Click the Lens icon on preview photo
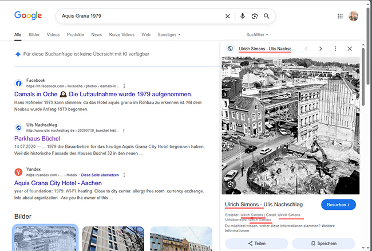Viewport: 372px width, 251px height. pyautogui.click(x=231, y=185)
